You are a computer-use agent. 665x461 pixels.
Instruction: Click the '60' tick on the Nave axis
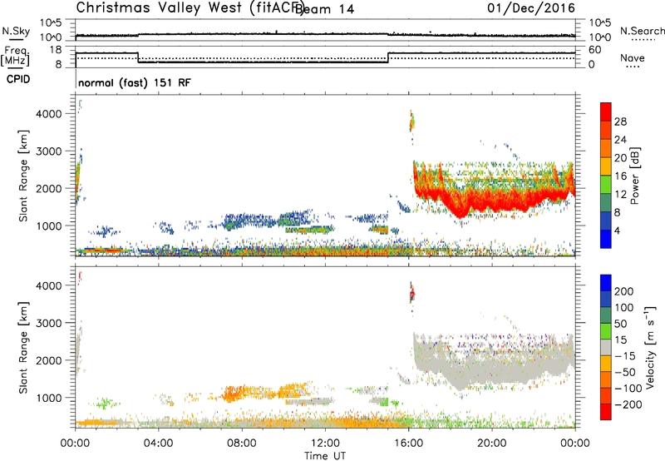[x=594, y=50]
